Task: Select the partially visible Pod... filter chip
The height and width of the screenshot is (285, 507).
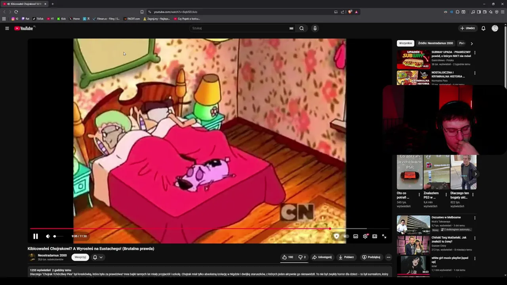Action: click(462, 43)
